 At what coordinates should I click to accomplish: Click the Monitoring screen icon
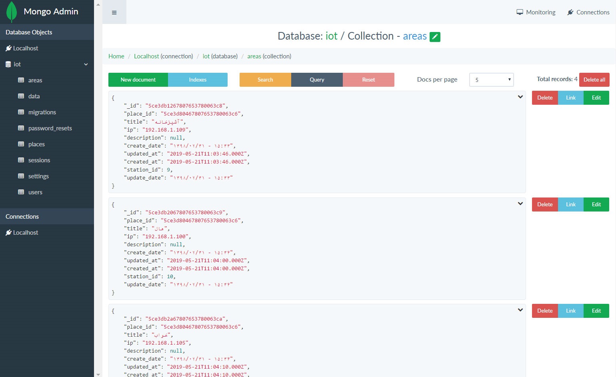[520, 12]
